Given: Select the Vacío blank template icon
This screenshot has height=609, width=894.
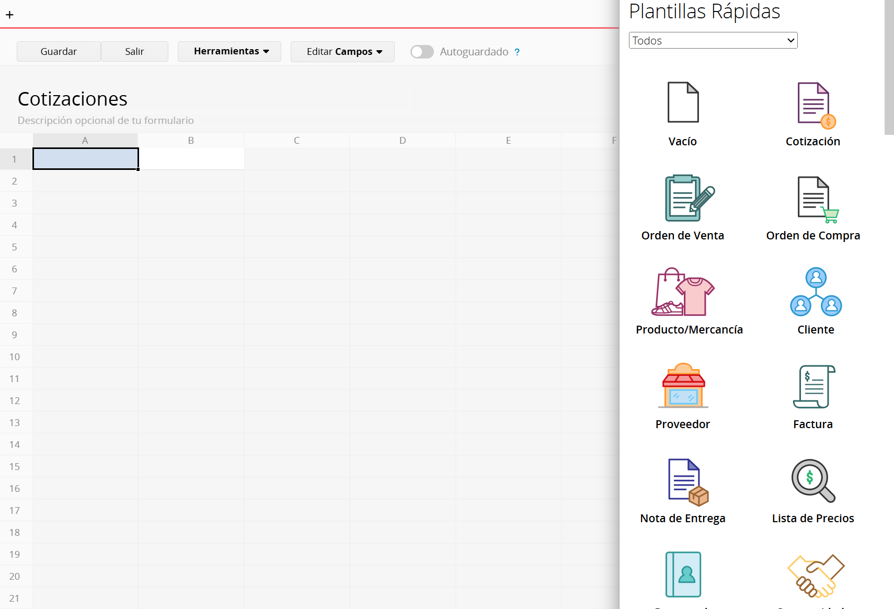Looking at the screenshot, I should pyautogui.click(x=682, y=102).
